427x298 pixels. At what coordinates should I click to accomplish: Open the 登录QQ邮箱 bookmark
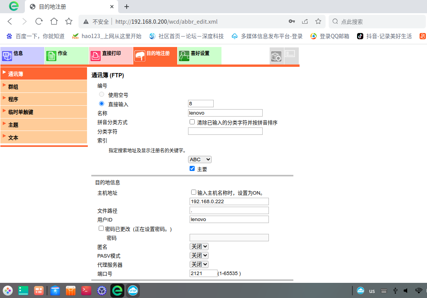pos(329,36)
